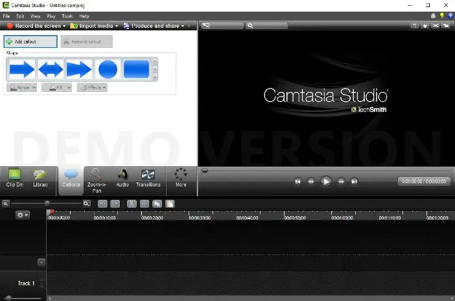Image resolution: width=455 pixels, height=301 pixels.
Task: Open editing dimensions control in preview toolbar
Action: tap(223, 26)
